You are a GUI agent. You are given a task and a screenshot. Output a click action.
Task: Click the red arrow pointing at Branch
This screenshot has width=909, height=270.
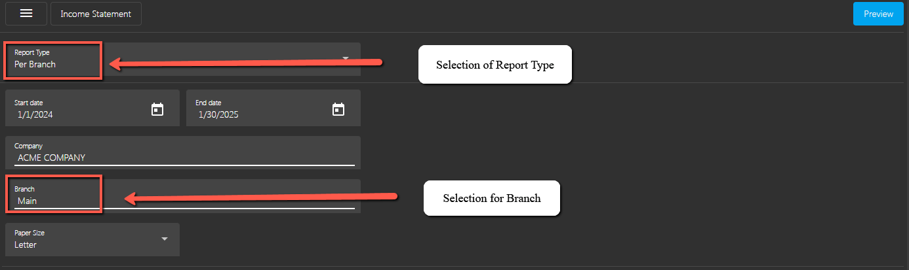tap(261, 196)
